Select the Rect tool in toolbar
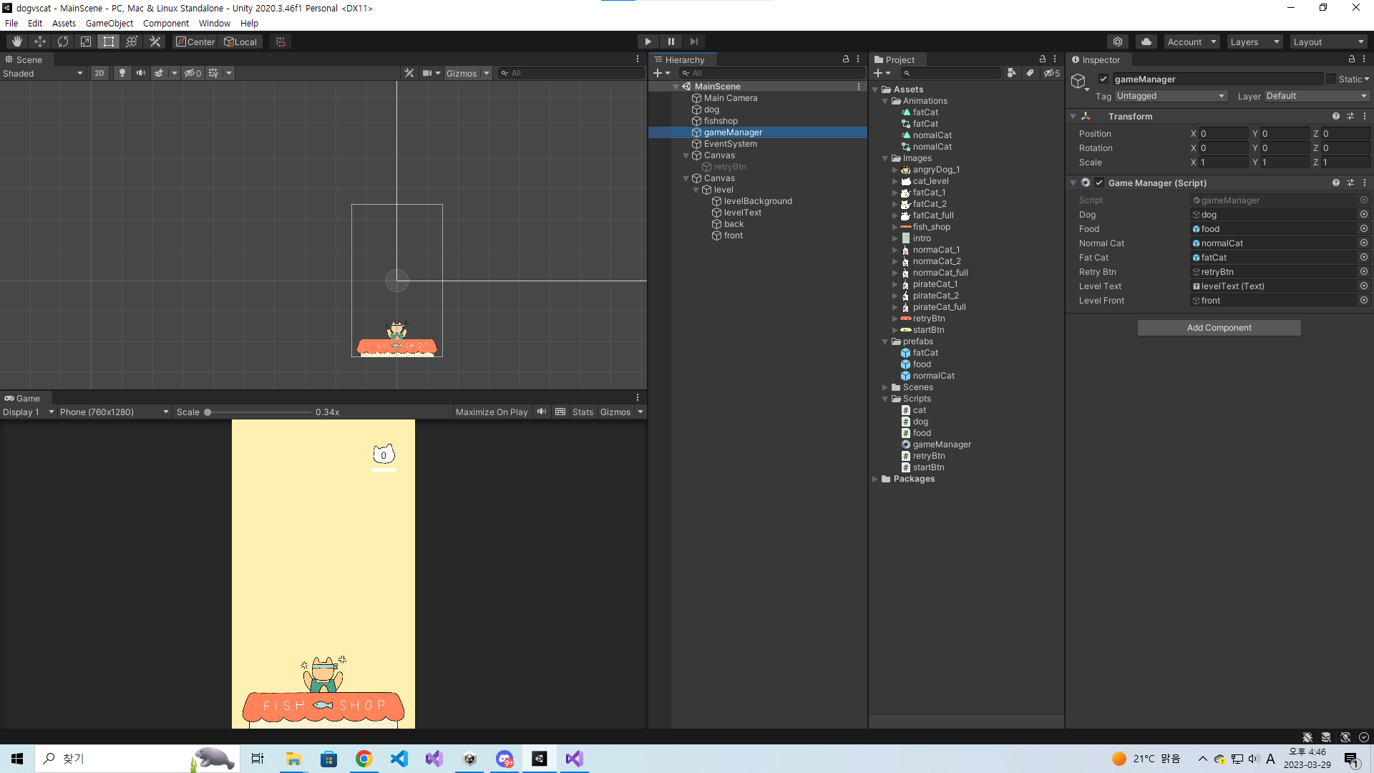Screen dimensions: 1374x773 point(109,42)
